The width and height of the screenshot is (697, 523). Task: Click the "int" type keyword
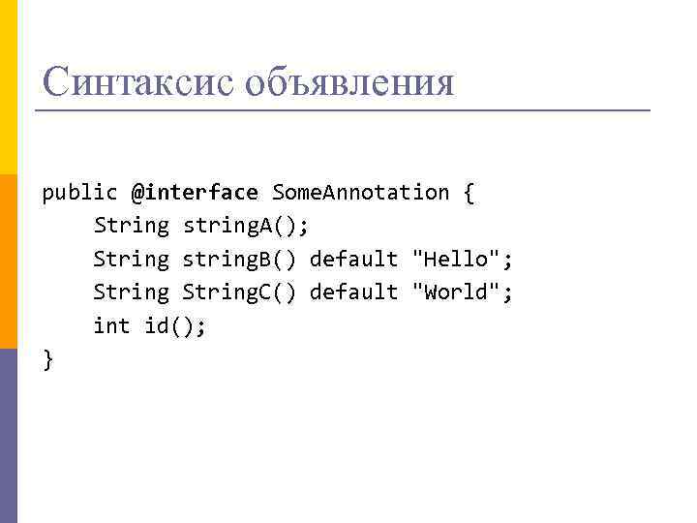[x=111, y=325]
